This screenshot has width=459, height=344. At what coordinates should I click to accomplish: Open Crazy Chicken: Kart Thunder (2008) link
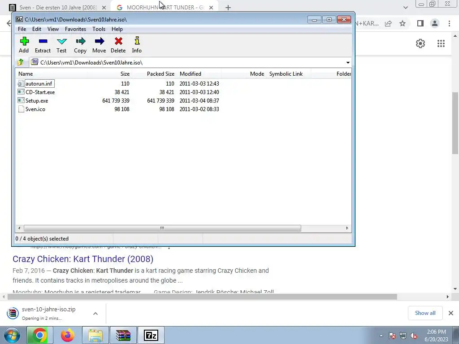[83, 259]
